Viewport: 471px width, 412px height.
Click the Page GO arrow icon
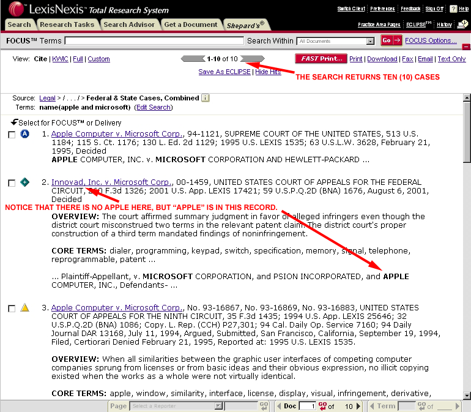pos(264,406)
